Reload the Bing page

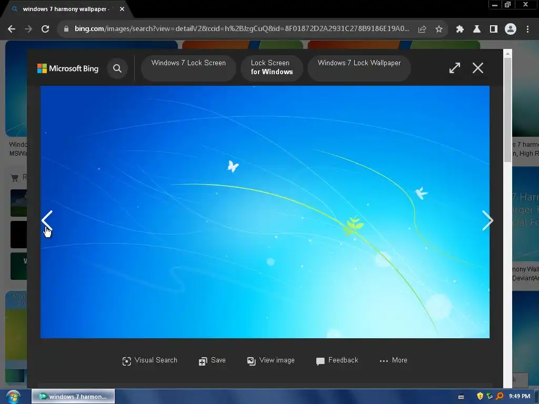point(45,29)
